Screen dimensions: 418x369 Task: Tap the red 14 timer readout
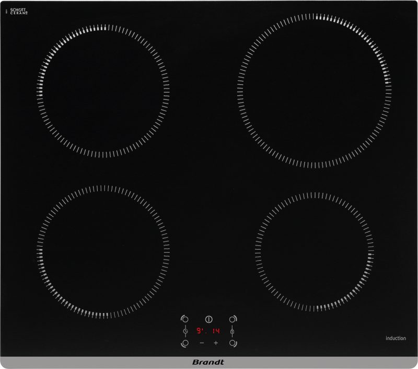click(216, 331)
